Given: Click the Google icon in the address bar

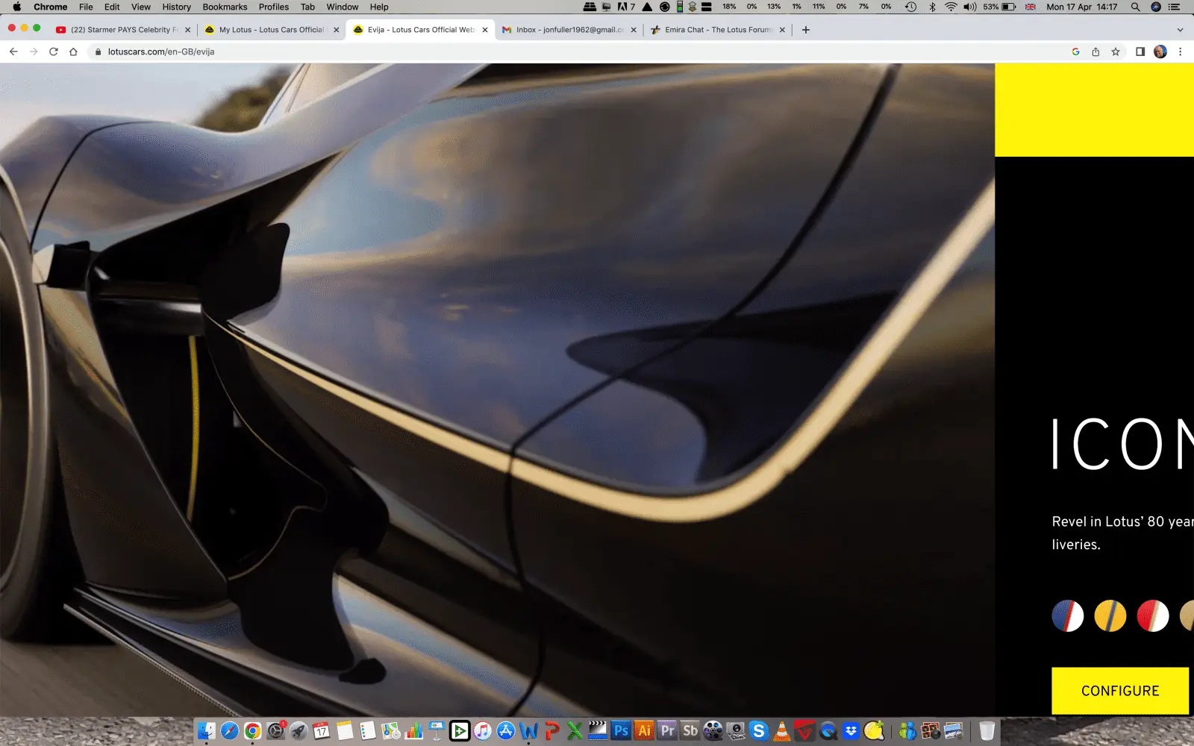Looking at the screenshot, I should (x=1075, y=51).
